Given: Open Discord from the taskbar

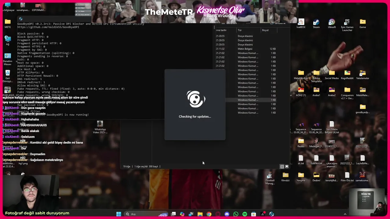Looking at the screenshot, I should [x=227, y=214].
